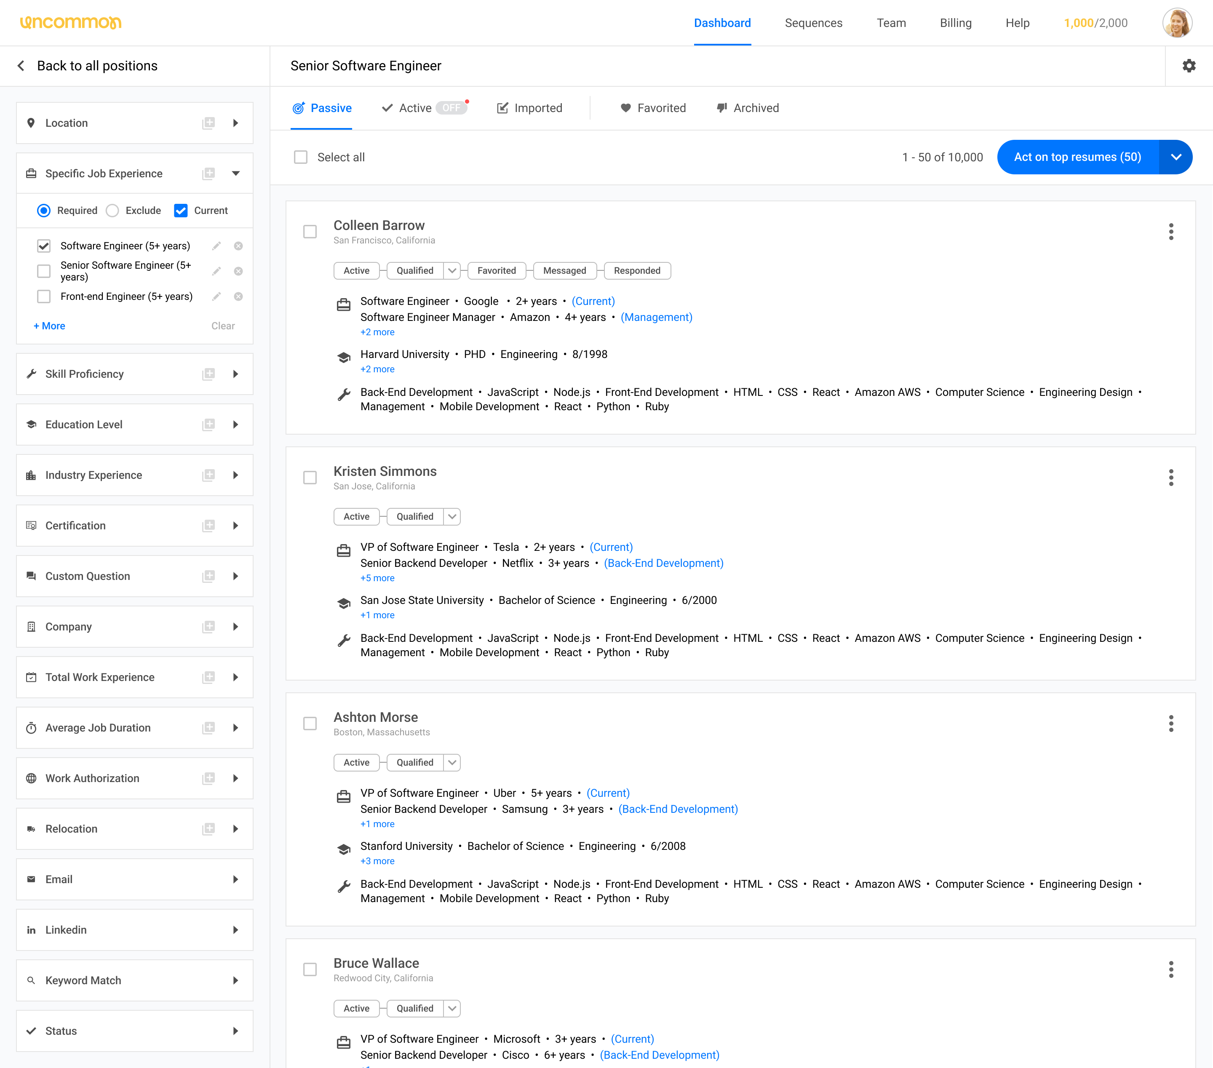Image resolution: width=1213 pixels, height=1068 pixels.
Task: Open dropdown arrow beside Act on top resumes
Action: [x=1176, y=157]
